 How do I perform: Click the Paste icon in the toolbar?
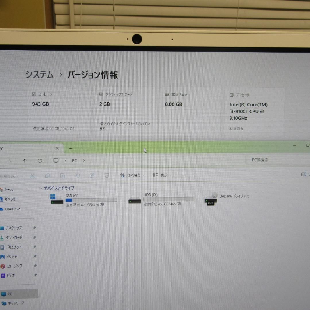(62, 175)
